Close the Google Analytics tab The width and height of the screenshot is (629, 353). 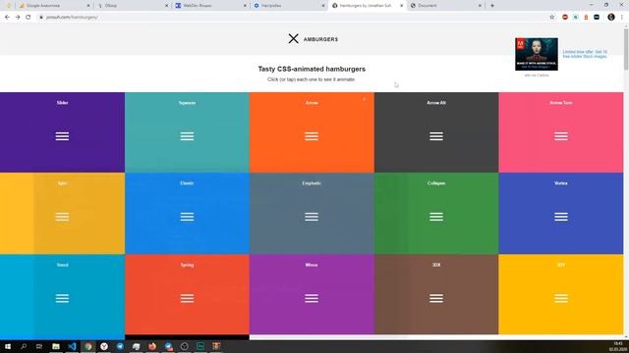click(x=88, y=6)
